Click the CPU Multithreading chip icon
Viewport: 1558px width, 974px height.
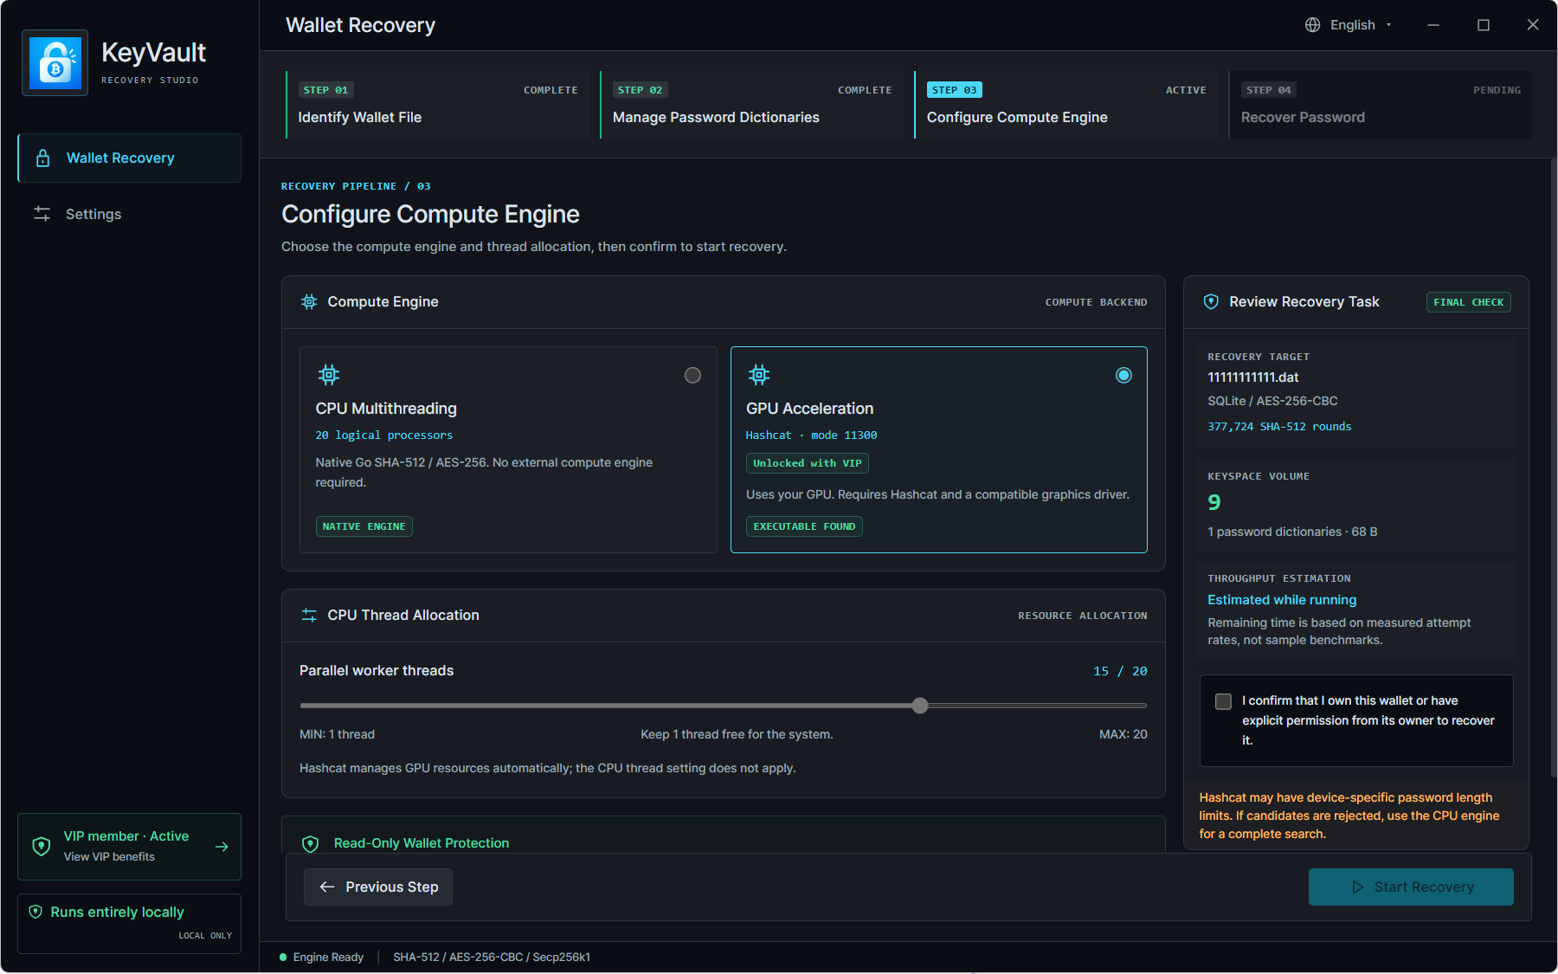(x=329, y=375)
